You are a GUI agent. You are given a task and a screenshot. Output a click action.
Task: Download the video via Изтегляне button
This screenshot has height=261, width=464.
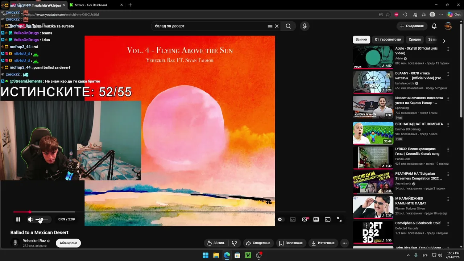[323, 243]
